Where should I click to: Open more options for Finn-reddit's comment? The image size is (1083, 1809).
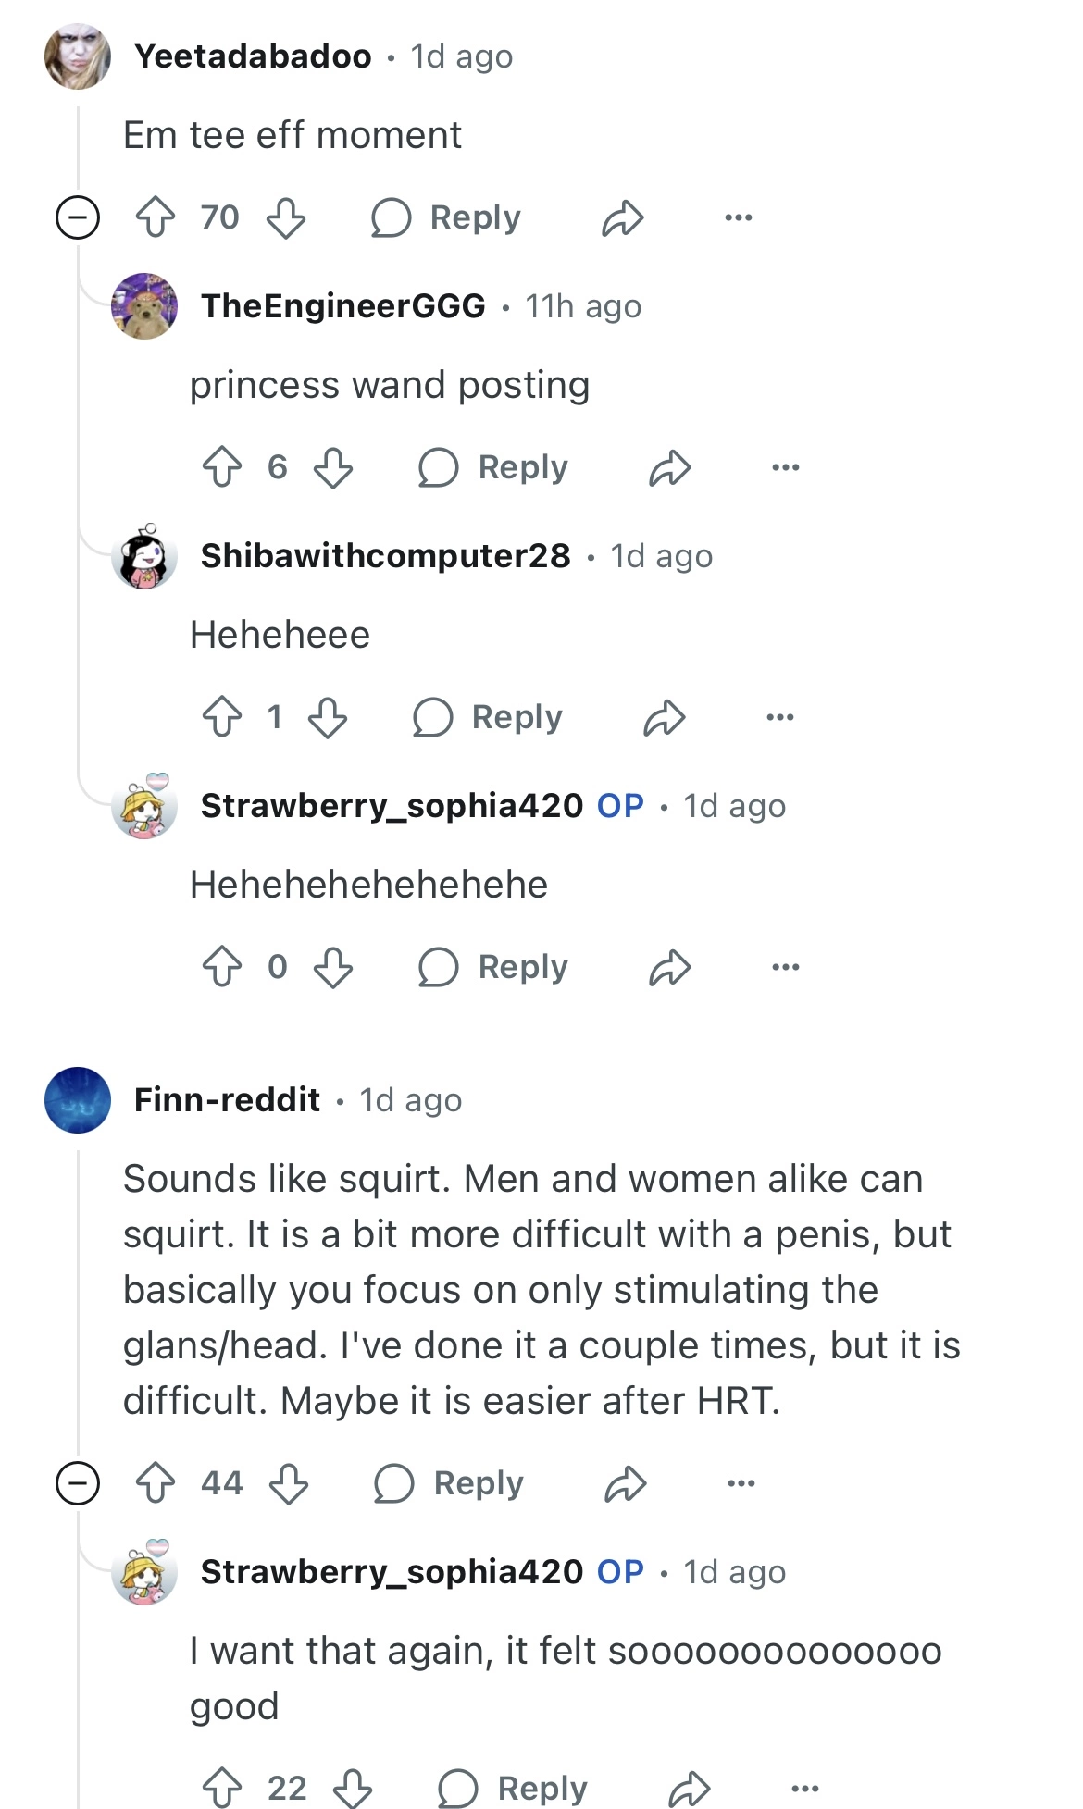741,1483
